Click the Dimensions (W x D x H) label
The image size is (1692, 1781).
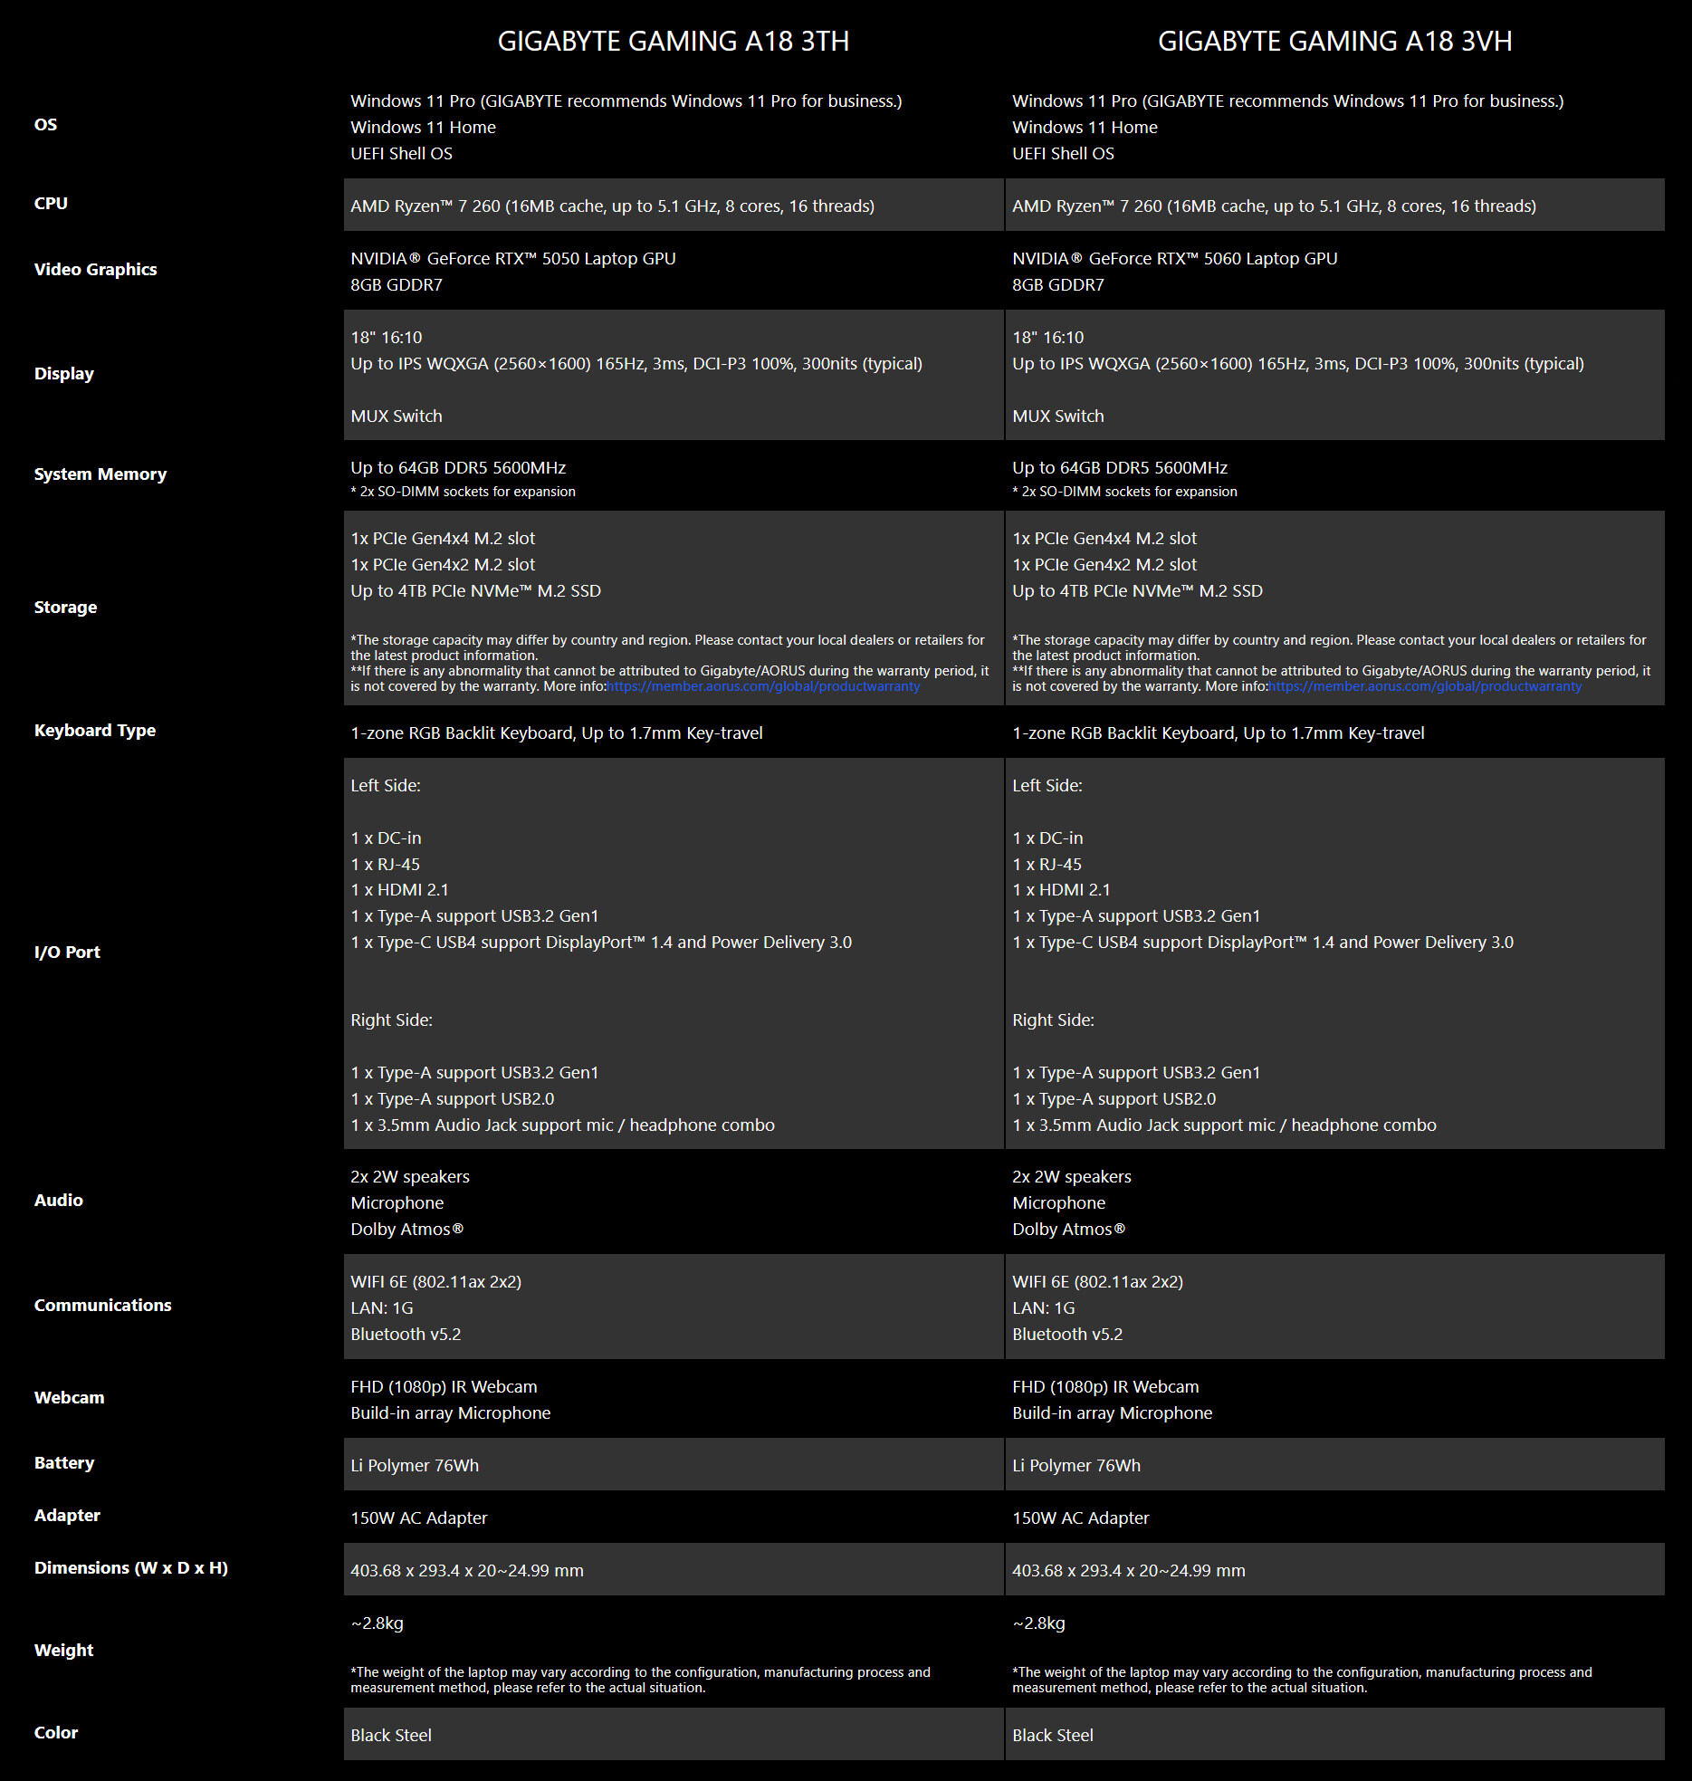(x=130, y=1568)
